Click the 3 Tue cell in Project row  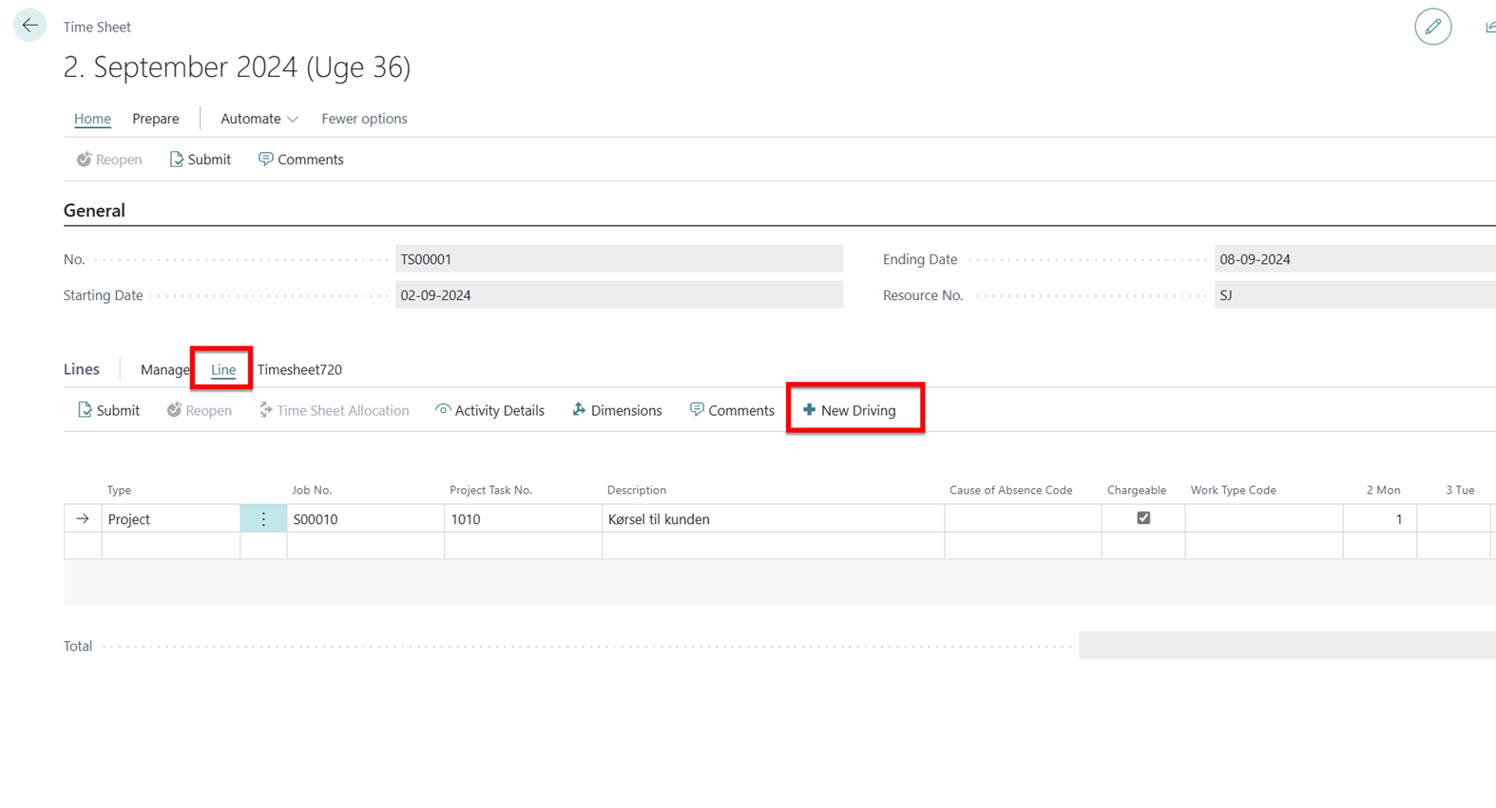(x=1453, y=519)
